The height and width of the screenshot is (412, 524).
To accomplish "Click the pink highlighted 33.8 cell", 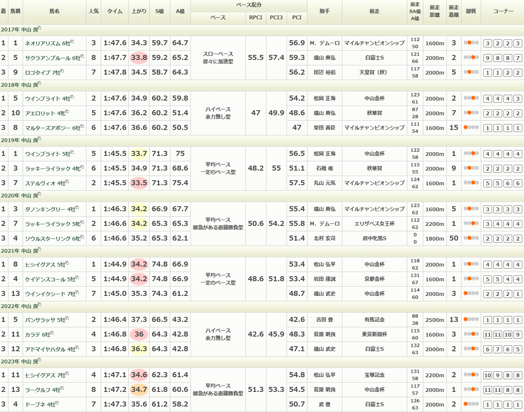I will pos(139,58).
